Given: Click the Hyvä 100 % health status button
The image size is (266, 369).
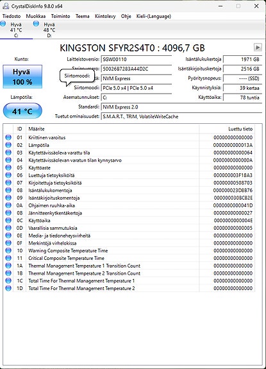Looking at the screenshot, I should click(22, 77).
